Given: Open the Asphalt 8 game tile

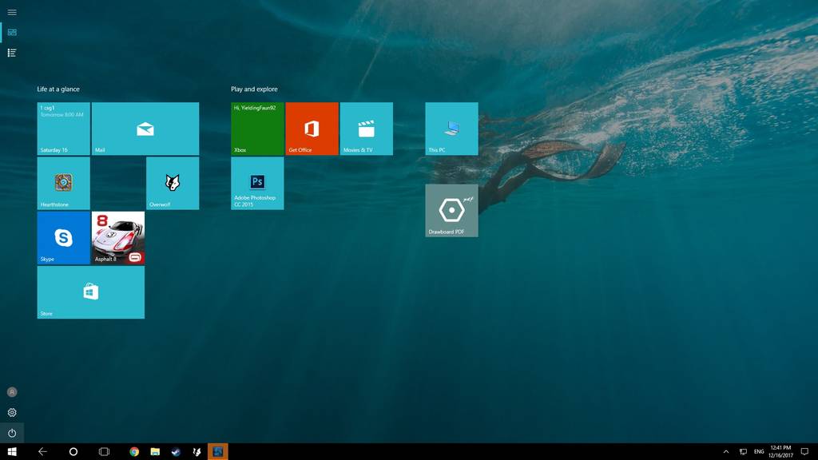Looking at the screenshot, I should pyautogui.click(x=118, y=237).
